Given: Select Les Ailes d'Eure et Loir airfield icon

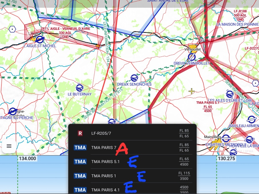Looking at the screenshot, I should (x=230, y=94).
